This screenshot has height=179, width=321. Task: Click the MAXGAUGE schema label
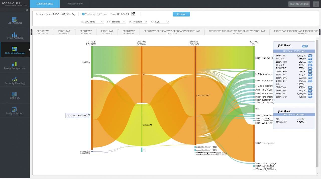click(x=147, y=125)
